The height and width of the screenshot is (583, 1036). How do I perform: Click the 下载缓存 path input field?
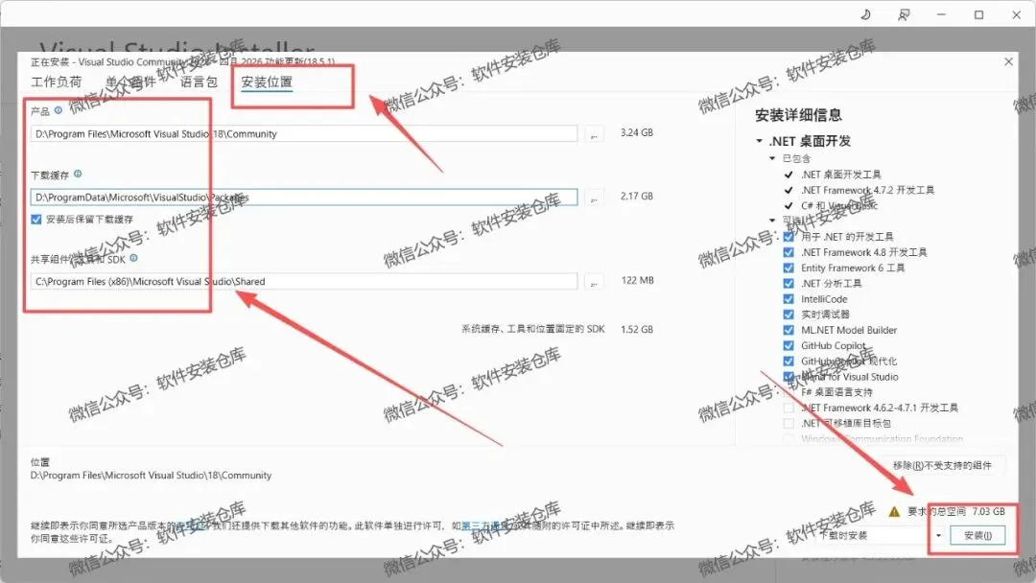pyautogui.click(x=304, y=198)
